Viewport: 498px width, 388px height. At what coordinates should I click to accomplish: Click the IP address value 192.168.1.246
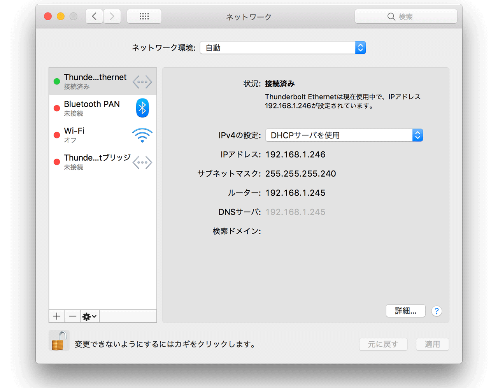tap(295, 154)
